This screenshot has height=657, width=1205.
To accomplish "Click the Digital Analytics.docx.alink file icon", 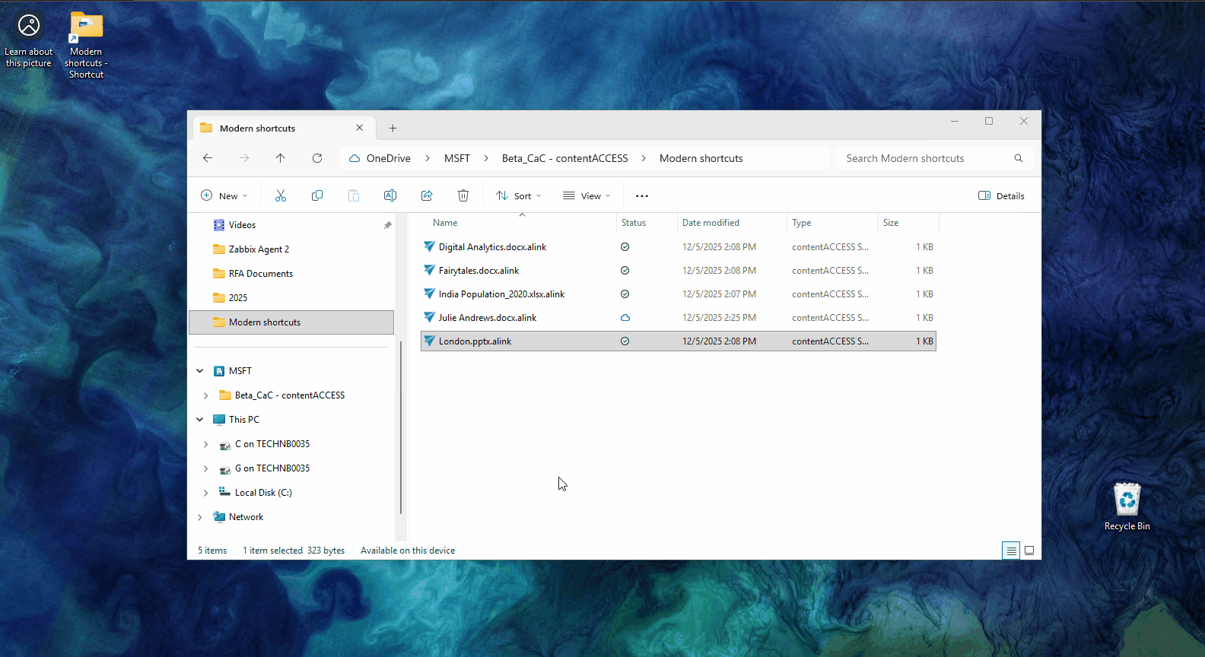I will tap(429, 246).
